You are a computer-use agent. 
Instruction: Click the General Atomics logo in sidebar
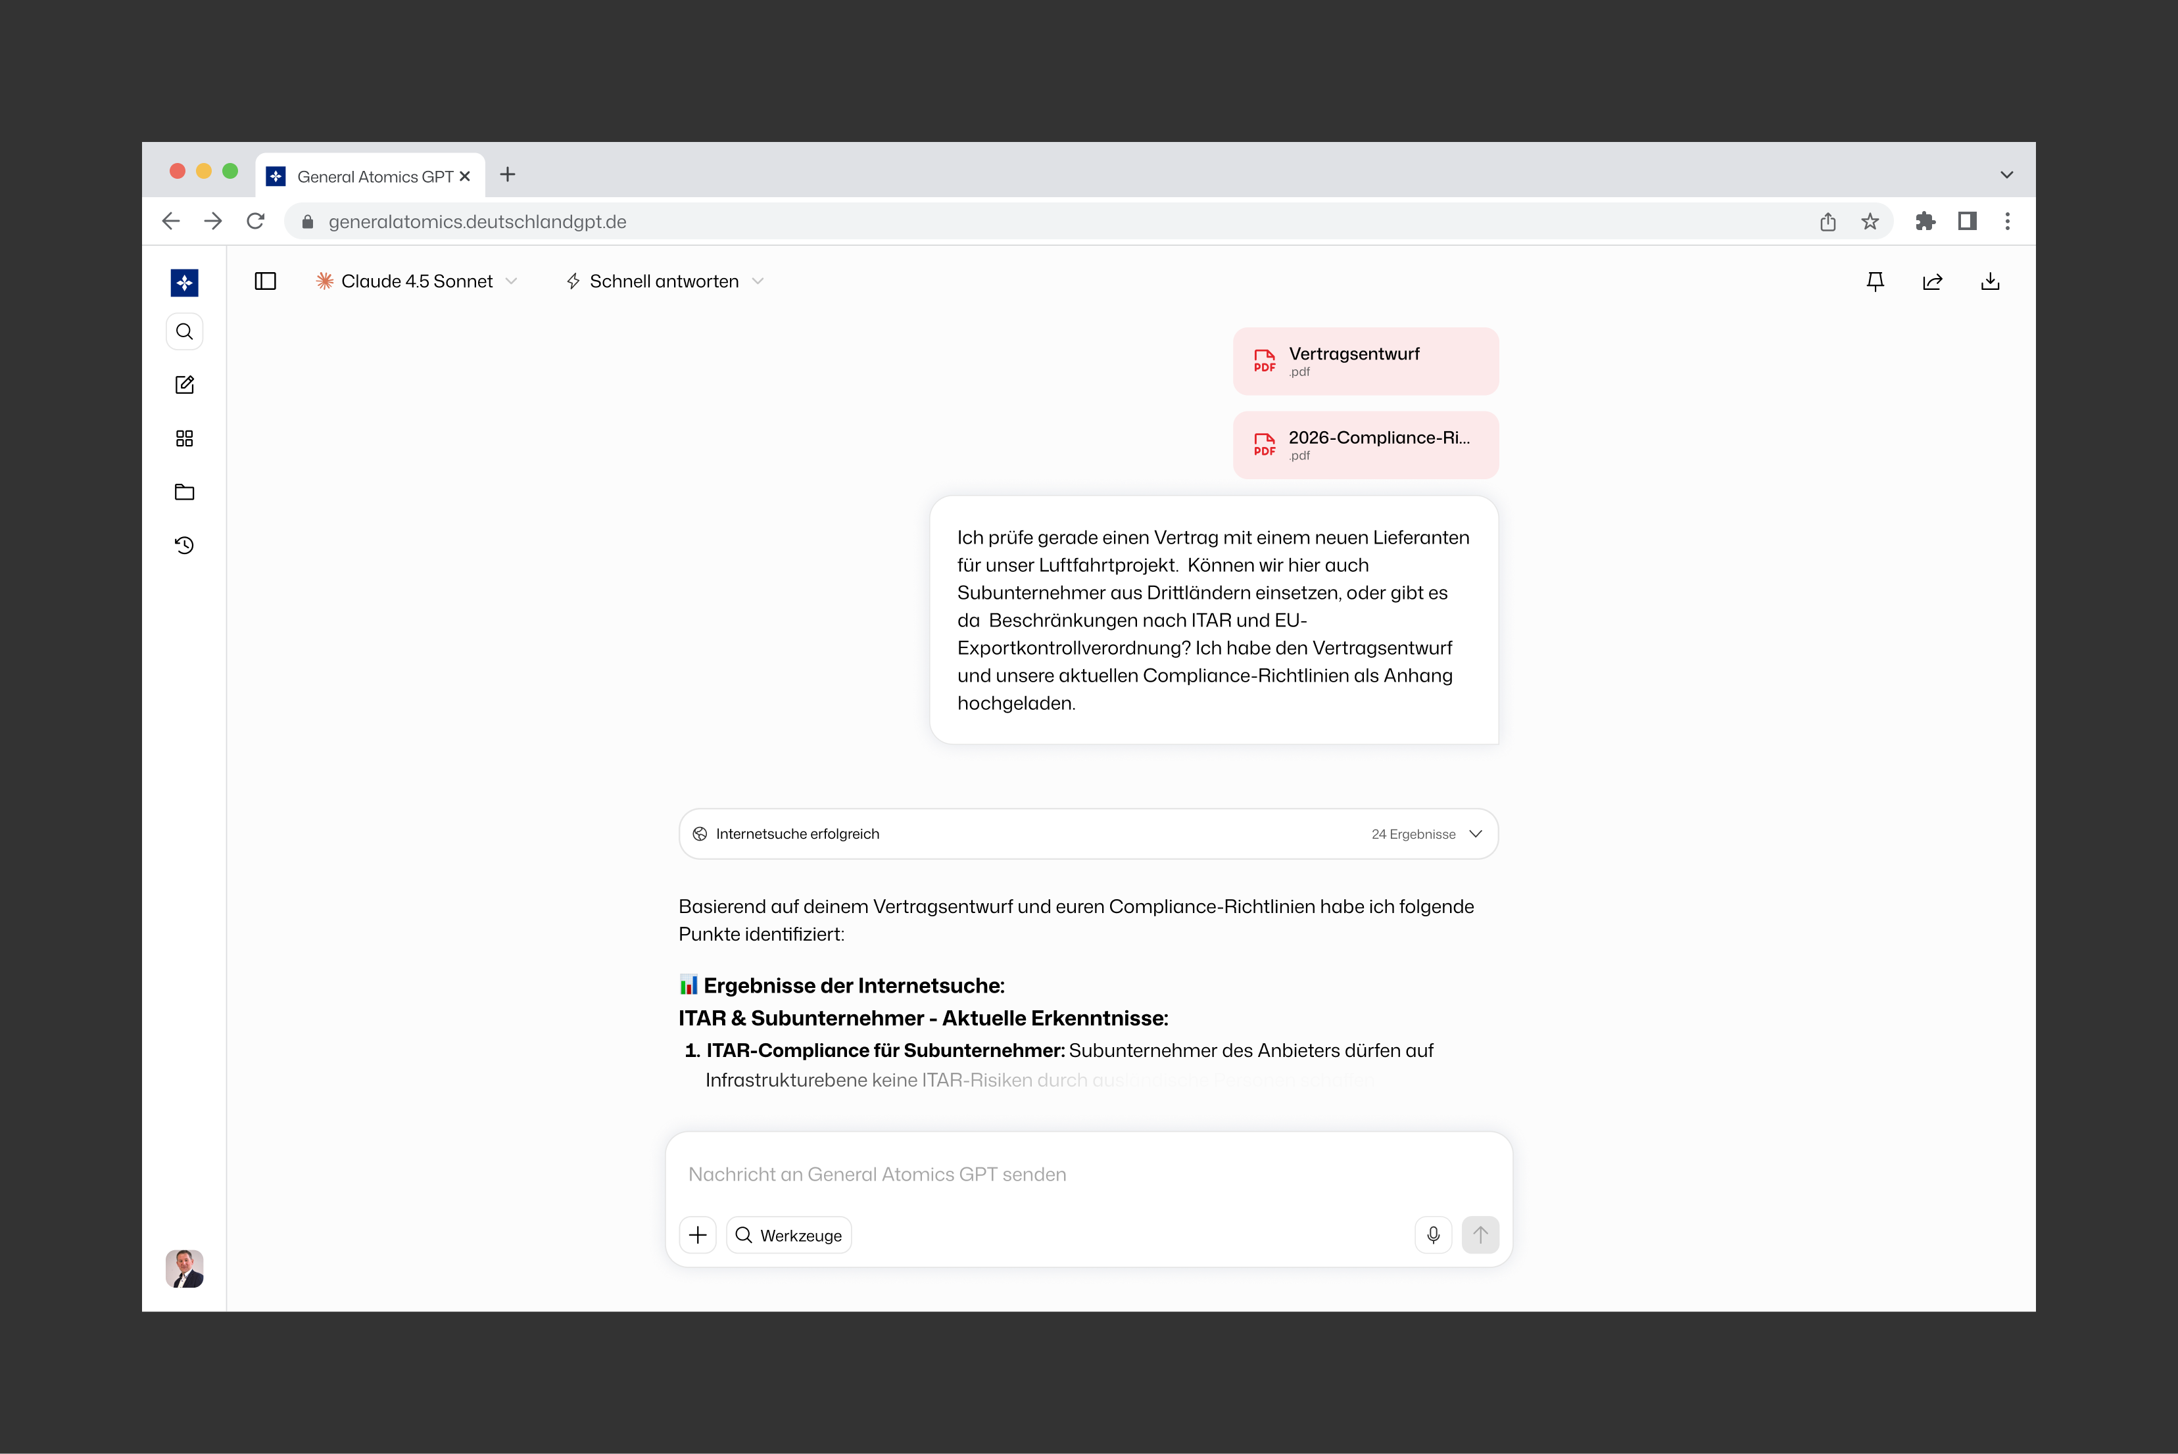tap(185, 282)
